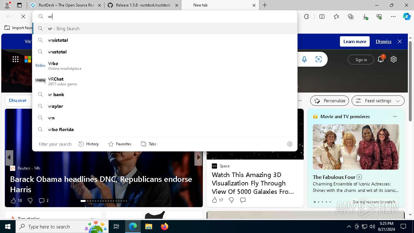Open address bar search settings gear
The width and height of the screenshot is (414, 233).
290,144
